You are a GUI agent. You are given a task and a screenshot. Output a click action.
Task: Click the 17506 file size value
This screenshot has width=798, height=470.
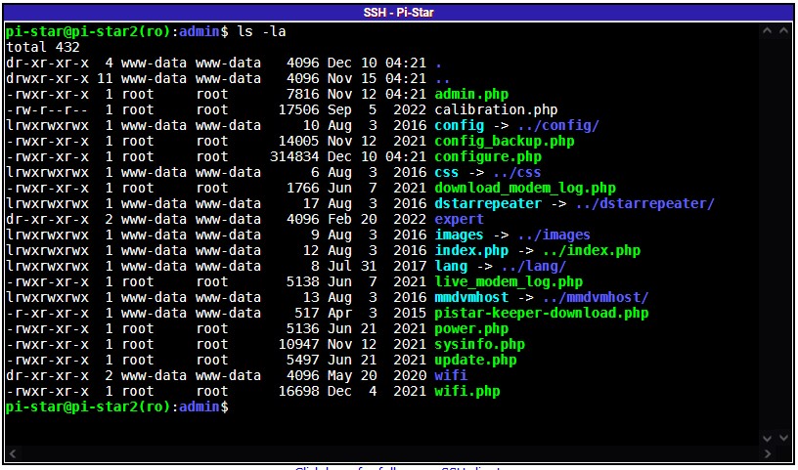[x=298, y=109]
